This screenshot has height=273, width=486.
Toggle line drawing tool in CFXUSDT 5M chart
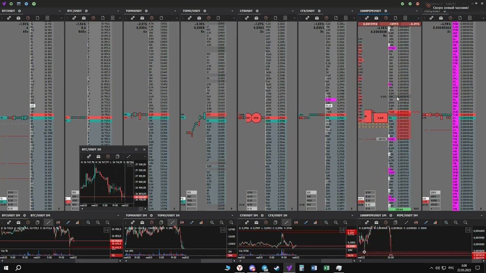286,222
